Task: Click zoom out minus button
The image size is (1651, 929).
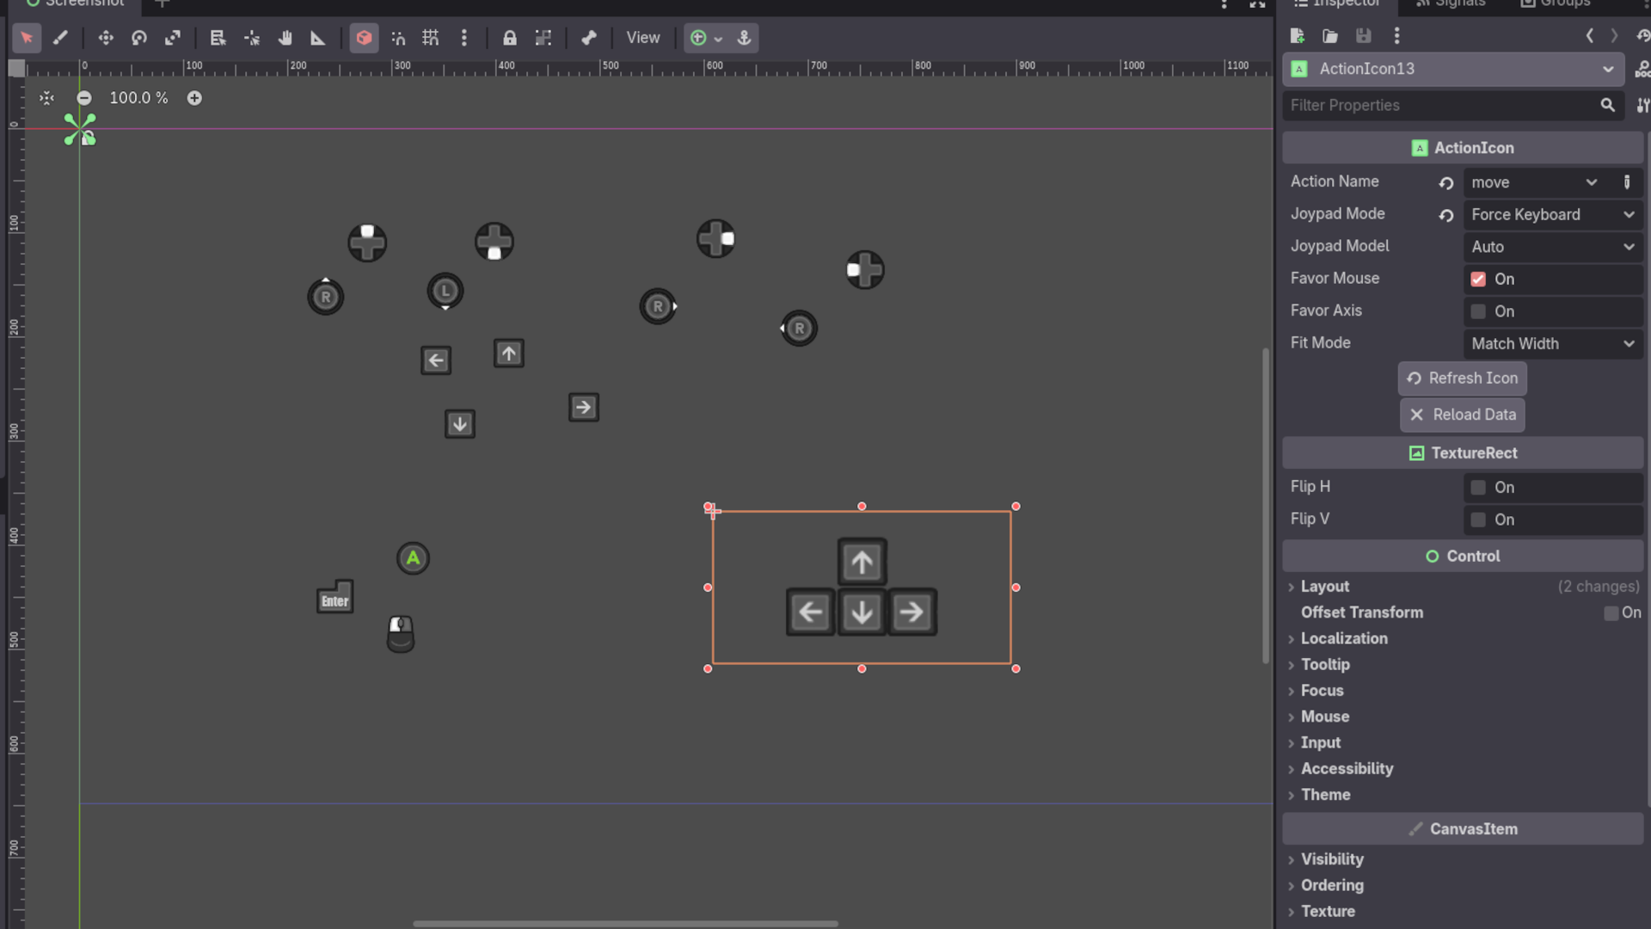Action: [84, 98]
